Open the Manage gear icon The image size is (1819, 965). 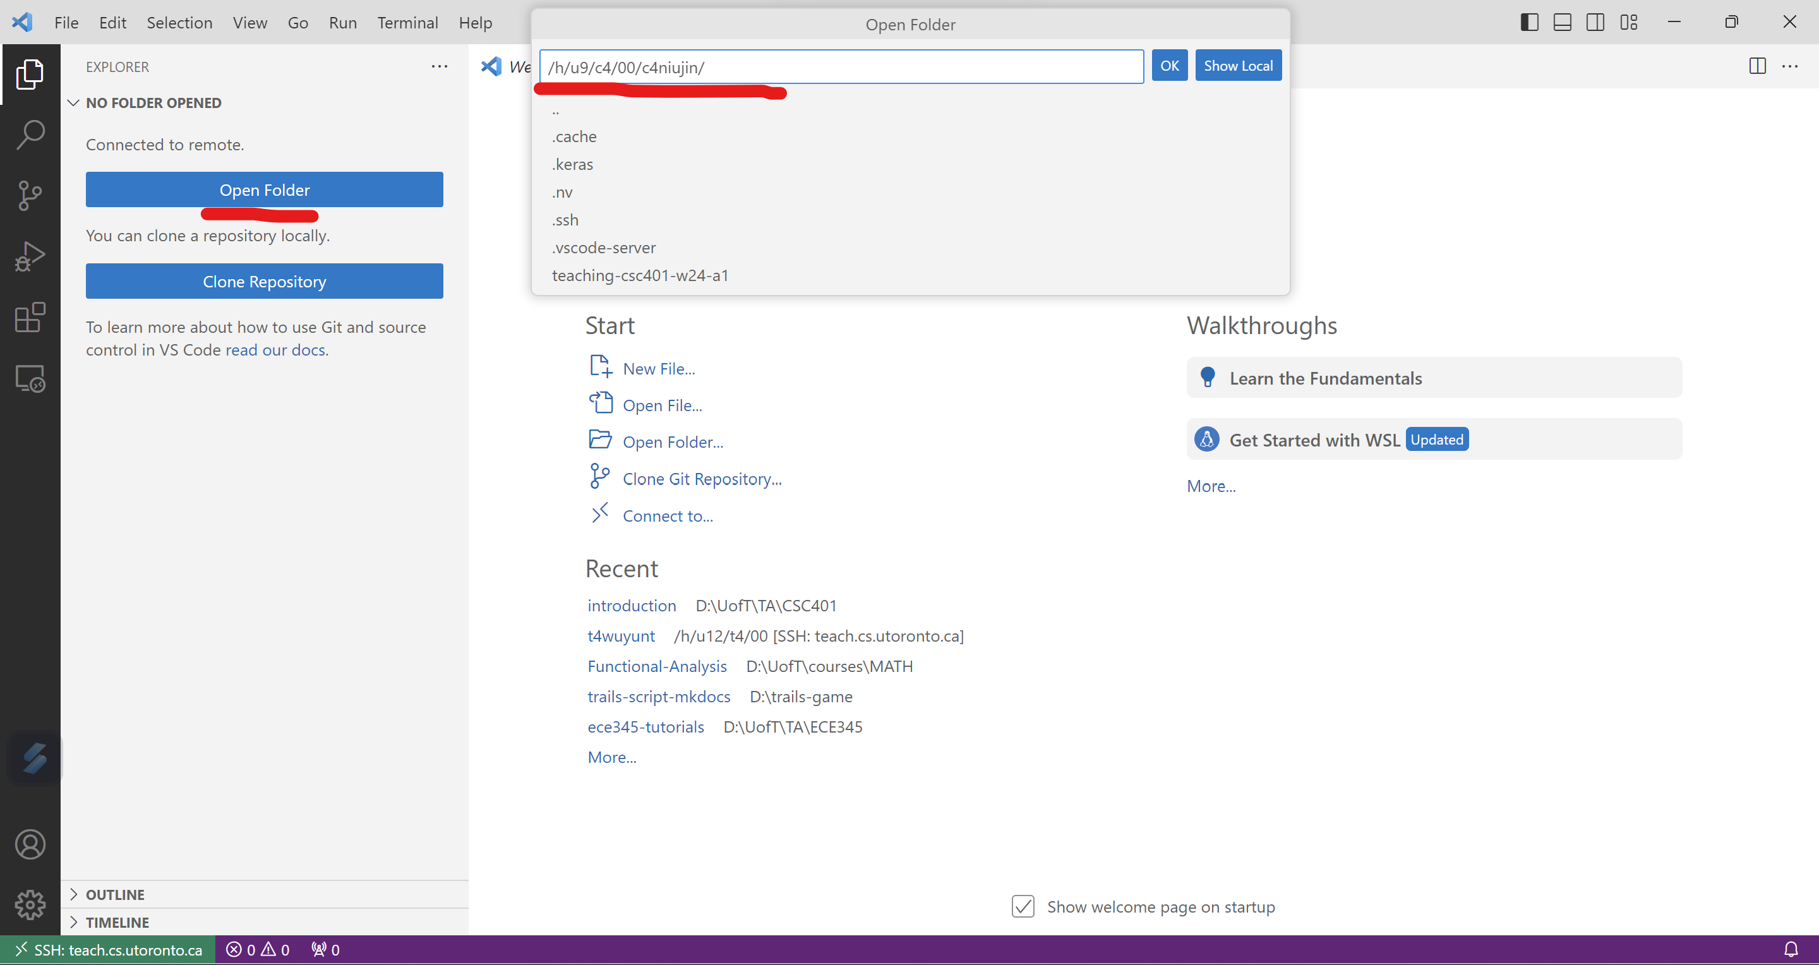pyautogui.click(x=30, y=905)
